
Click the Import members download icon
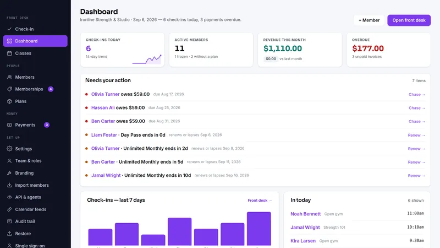click(x=9, y=185)
